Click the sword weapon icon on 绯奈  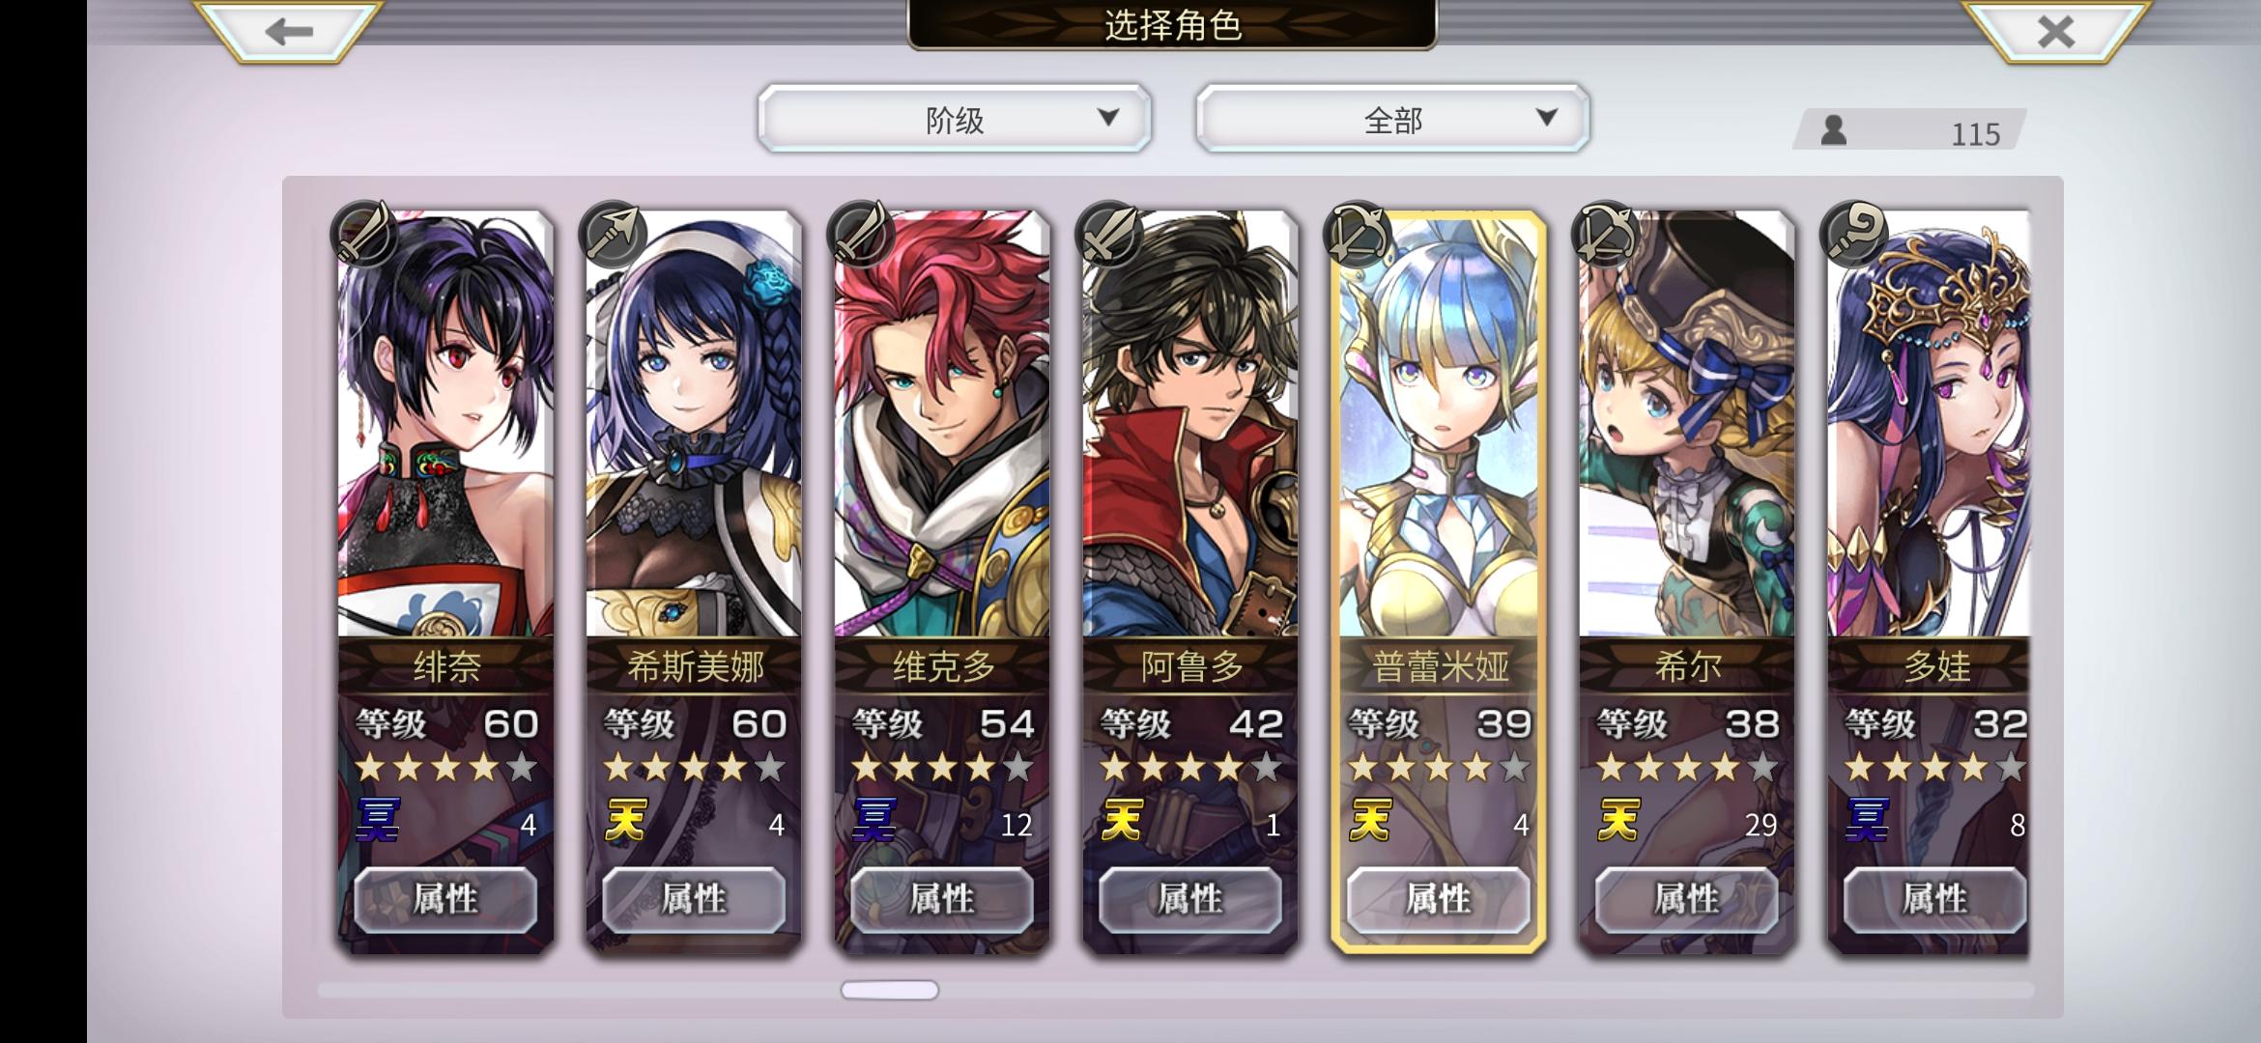tap(363, 233)
